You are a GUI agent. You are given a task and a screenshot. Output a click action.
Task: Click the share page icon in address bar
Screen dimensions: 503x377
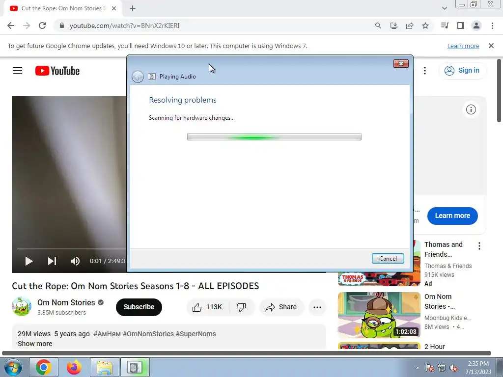click(x=410, y=26)
